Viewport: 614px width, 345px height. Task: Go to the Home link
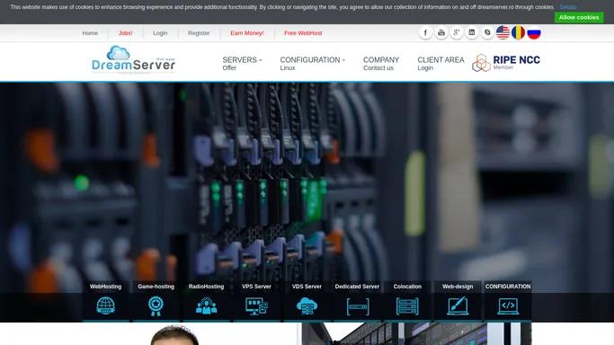[90, 33]
